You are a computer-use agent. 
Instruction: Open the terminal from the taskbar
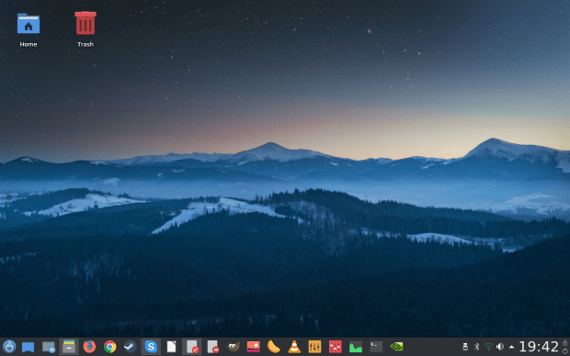click(x=376, y=347)
